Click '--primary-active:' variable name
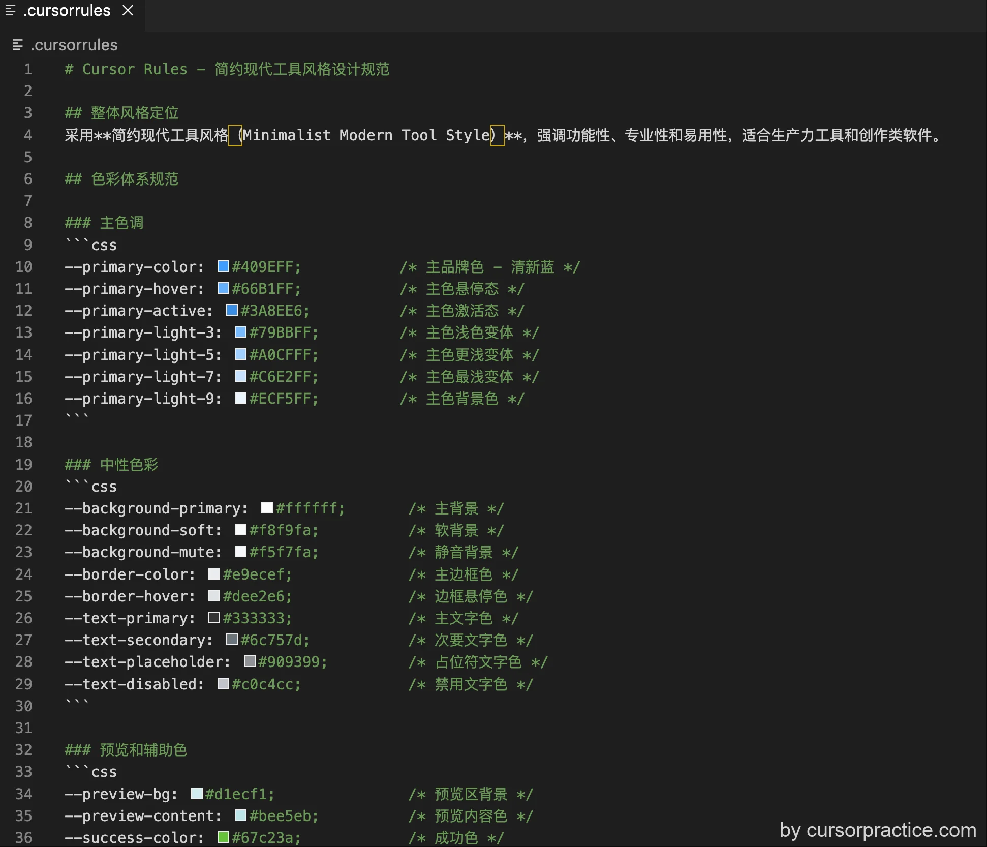The height and width of the screenshot is (847, 987). [139, 310]
